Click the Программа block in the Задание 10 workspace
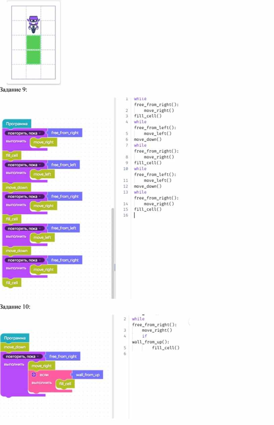 tap(15, 338)
